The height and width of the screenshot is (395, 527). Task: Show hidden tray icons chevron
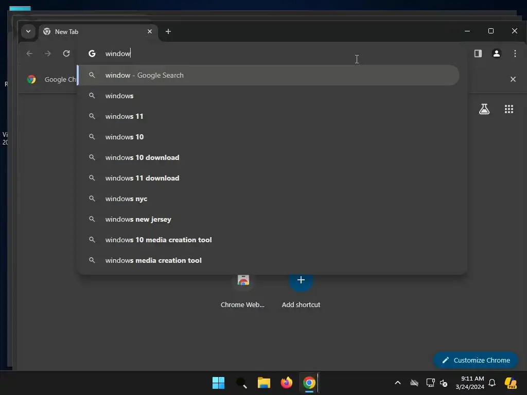pyautogui.click(x=398, y=383)
